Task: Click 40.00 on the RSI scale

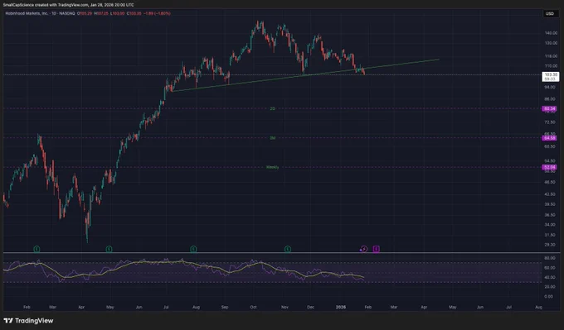Action: click(x=549, y=277)
